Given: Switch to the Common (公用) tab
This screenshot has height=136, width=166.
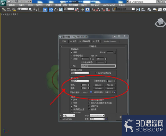Looking at the screenshot, I should pyautogui.click(x=64, y=41).
